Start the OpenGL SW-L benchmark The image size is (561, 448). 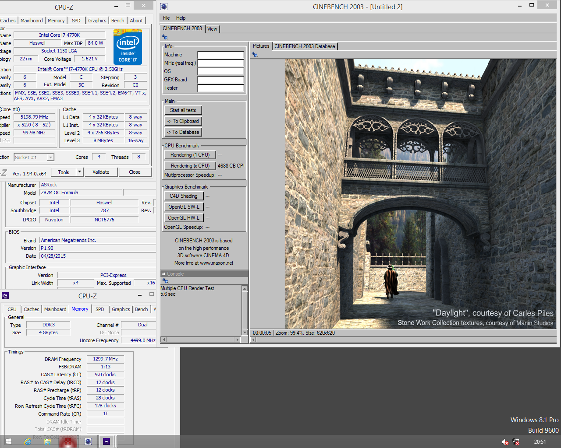pos(184,207)
